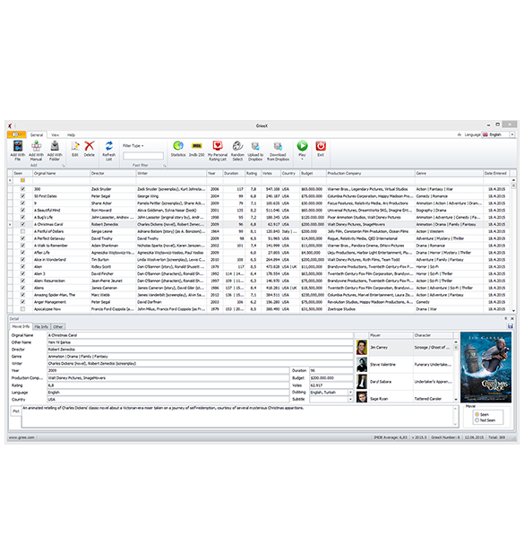Open the Dubbing dropdown arrow

click(x=350, y=393)
